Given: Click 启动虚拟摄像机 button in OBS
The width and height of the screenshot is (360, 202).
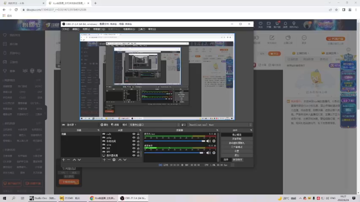Looking at the screenshot, I should click(237, 143).
